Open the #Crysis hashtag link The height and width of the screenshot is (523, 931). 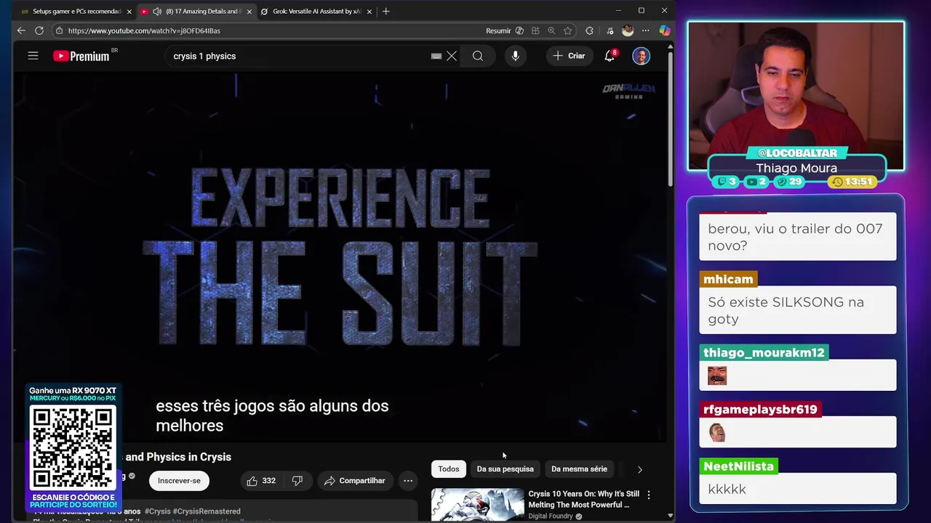157,511
